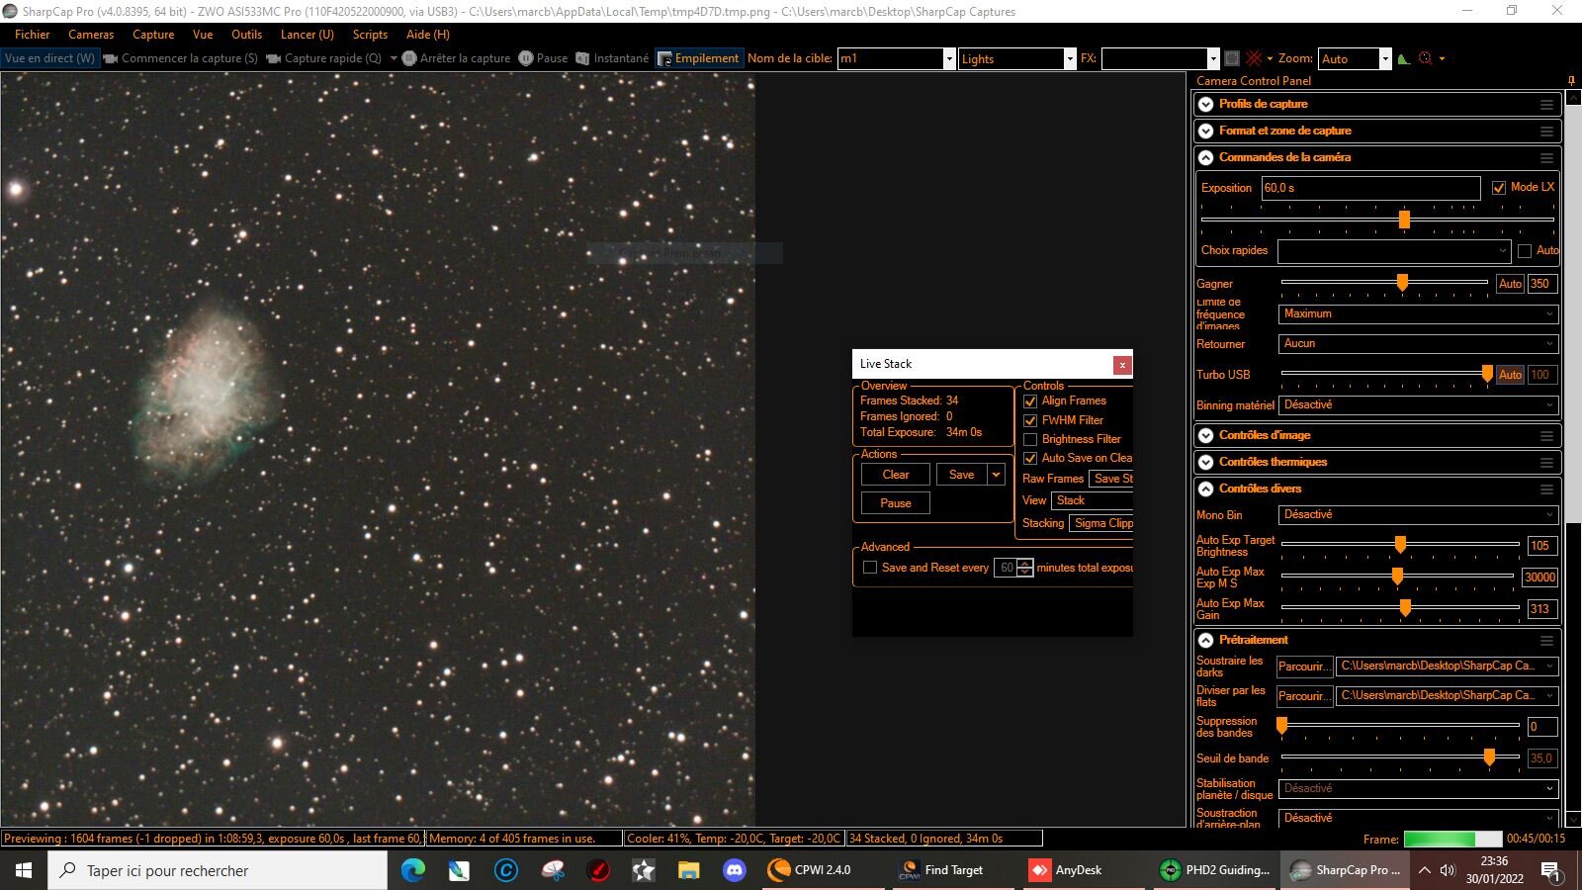The width and height of the screenshot is (1582, 890).
Task: Toggle the Empilement live stack tool
Action: pyautogui.click(x=698, y=58)
